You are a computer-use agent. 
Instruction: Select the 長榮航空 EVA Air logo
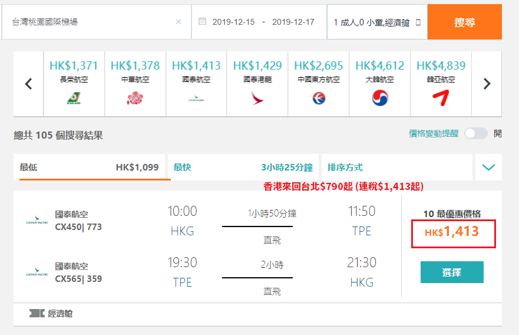(74, 98)
